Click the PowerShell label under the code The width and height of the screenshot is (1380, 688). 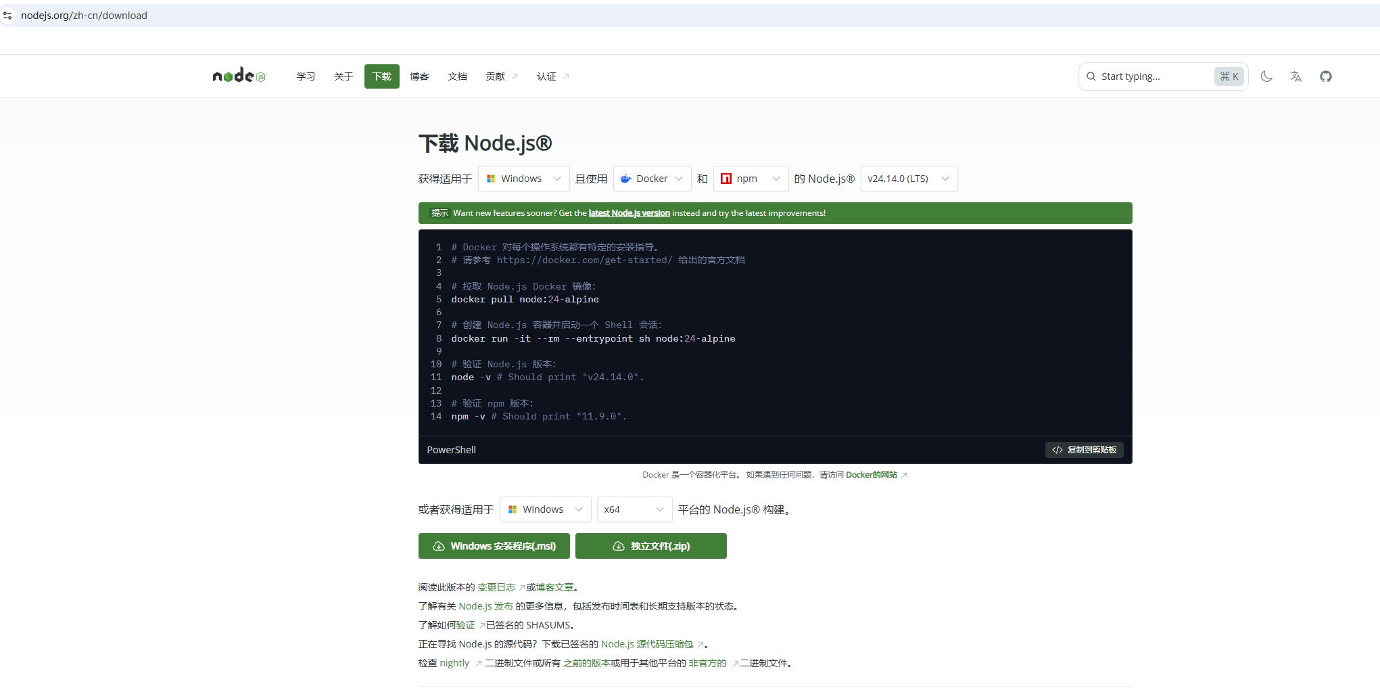pos(451,450)
